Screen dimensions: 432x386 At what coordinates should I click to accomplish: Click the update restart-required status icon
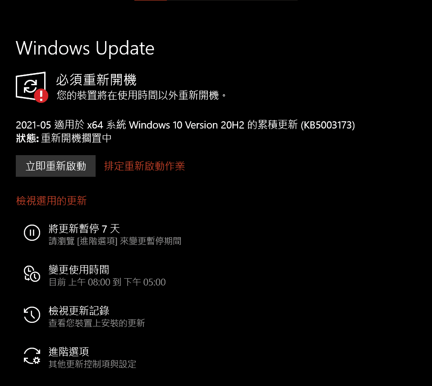pos(32,87)
